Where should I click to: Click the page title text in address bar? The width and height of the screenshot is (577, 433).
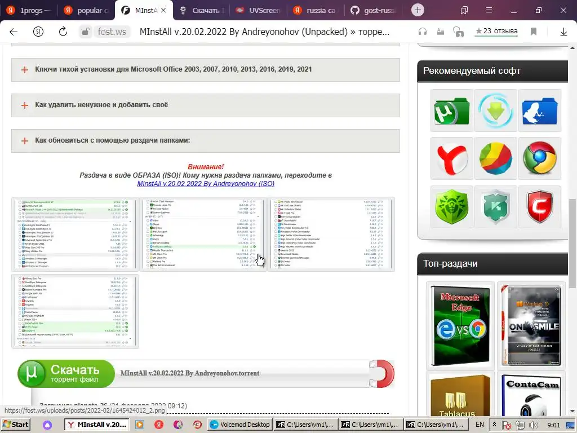click(x=264, y=32)
